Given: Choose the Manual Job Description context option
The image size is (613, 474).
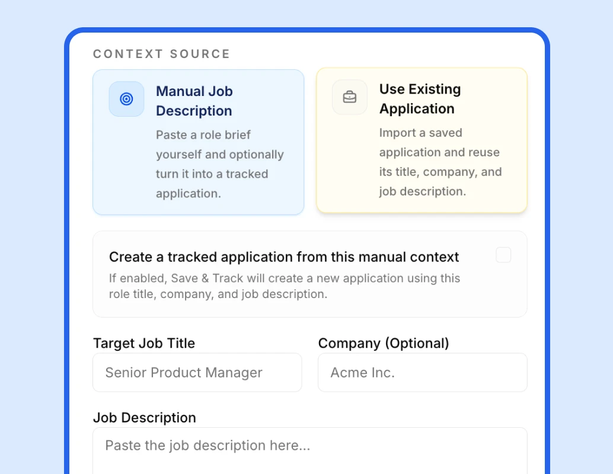Looking at the screenshot, I should click(198, 142).
